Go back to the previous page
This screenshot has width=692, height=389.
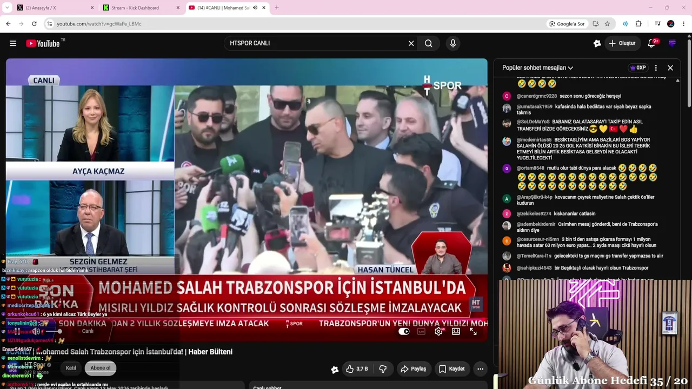(x=8, y=24)
